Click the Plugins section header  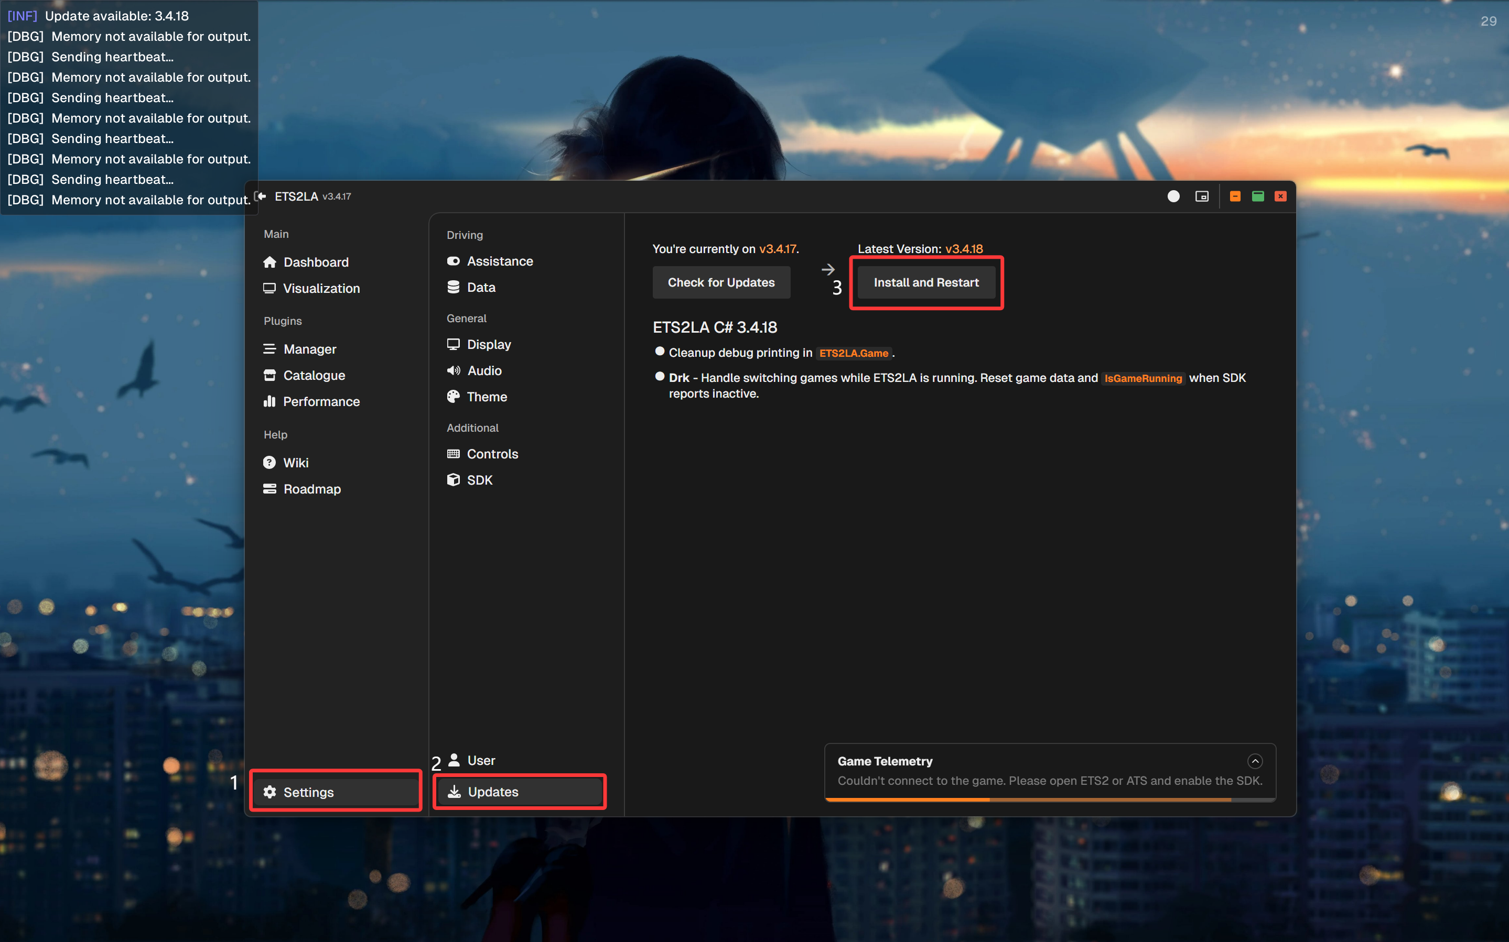click(283, 321)
